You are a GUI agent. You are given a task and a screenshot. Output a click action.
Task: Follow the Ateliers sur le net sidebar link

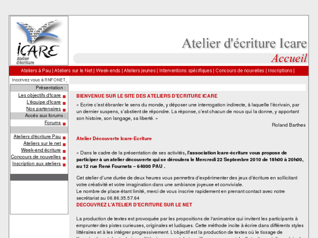click(42, 143)
